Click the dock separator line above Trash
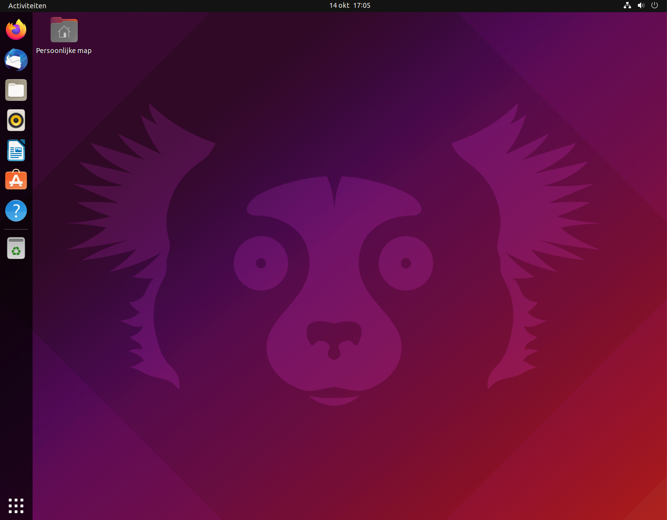 pos(16,229)
